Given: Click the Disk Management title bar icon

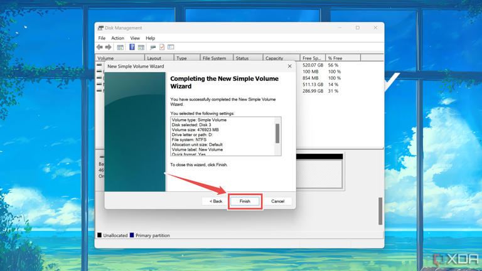Looking at the screenshot, I should click(x=100, y=28).
